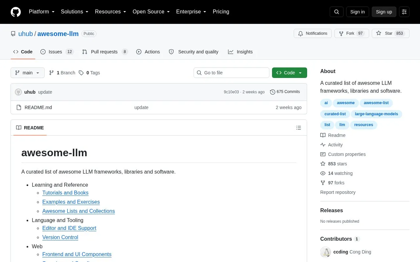
Task: Switch to the Issues tab
Action: (57, 52)
